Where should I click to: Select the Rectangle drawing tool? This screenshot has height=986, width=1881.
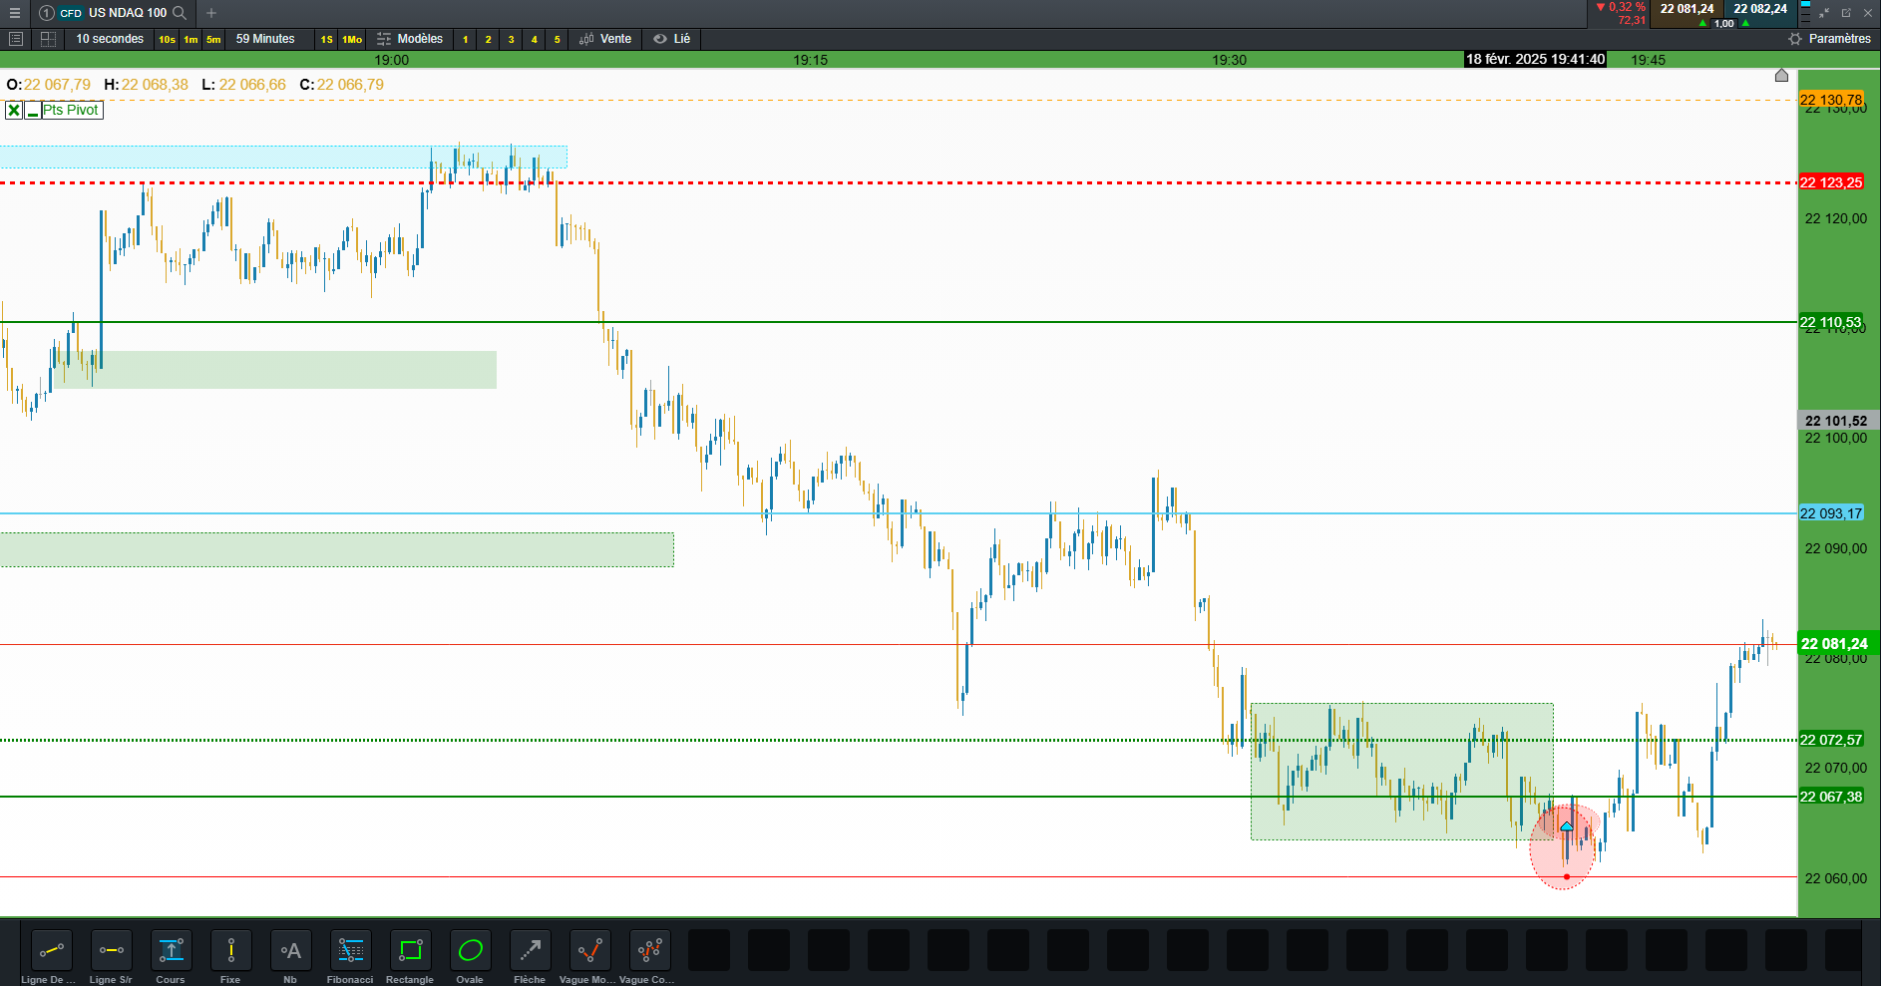click(410, 950)
